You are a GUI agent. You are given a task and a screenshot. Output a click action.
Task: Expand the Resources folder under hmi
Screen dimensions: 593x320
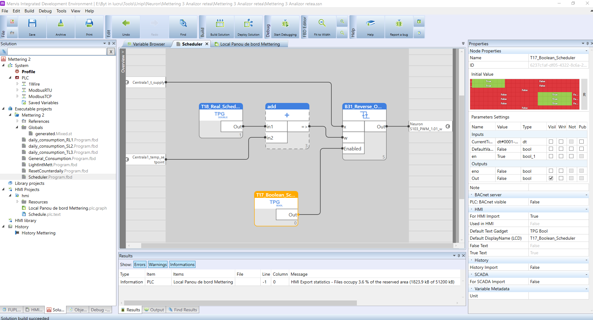(17, 202)
